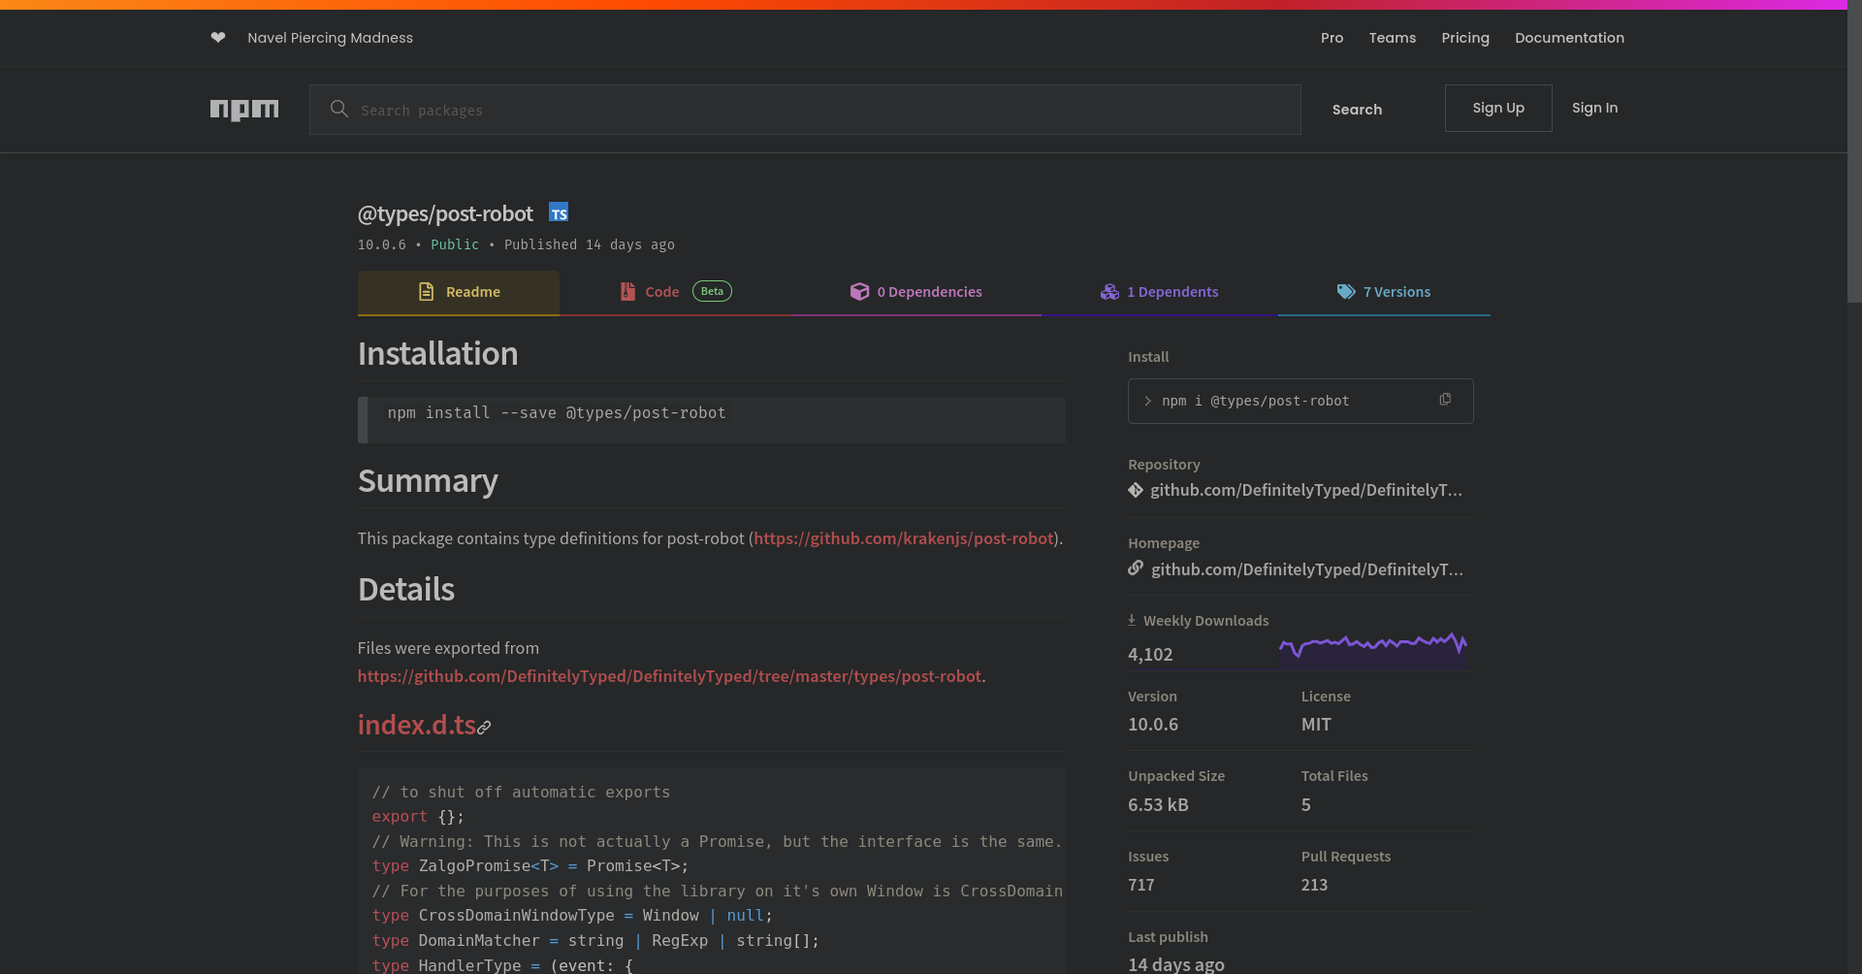Open the Readme tab
Image resolution: width=1862 pixels, height=974 pixels.
click(459, 292)
